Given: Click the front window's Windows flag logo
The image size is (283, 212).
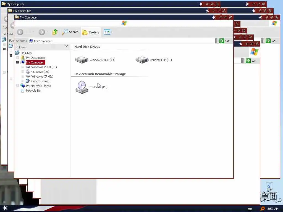Looking at the screenshot, I should pos(124,23).
